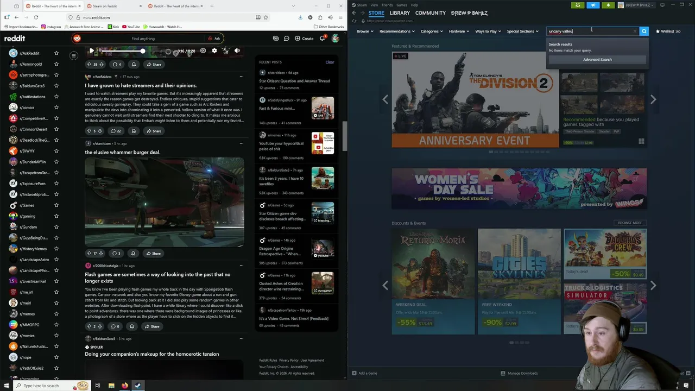
Task: Click the Women's Day Sale banner
Action: click(519, 188)
